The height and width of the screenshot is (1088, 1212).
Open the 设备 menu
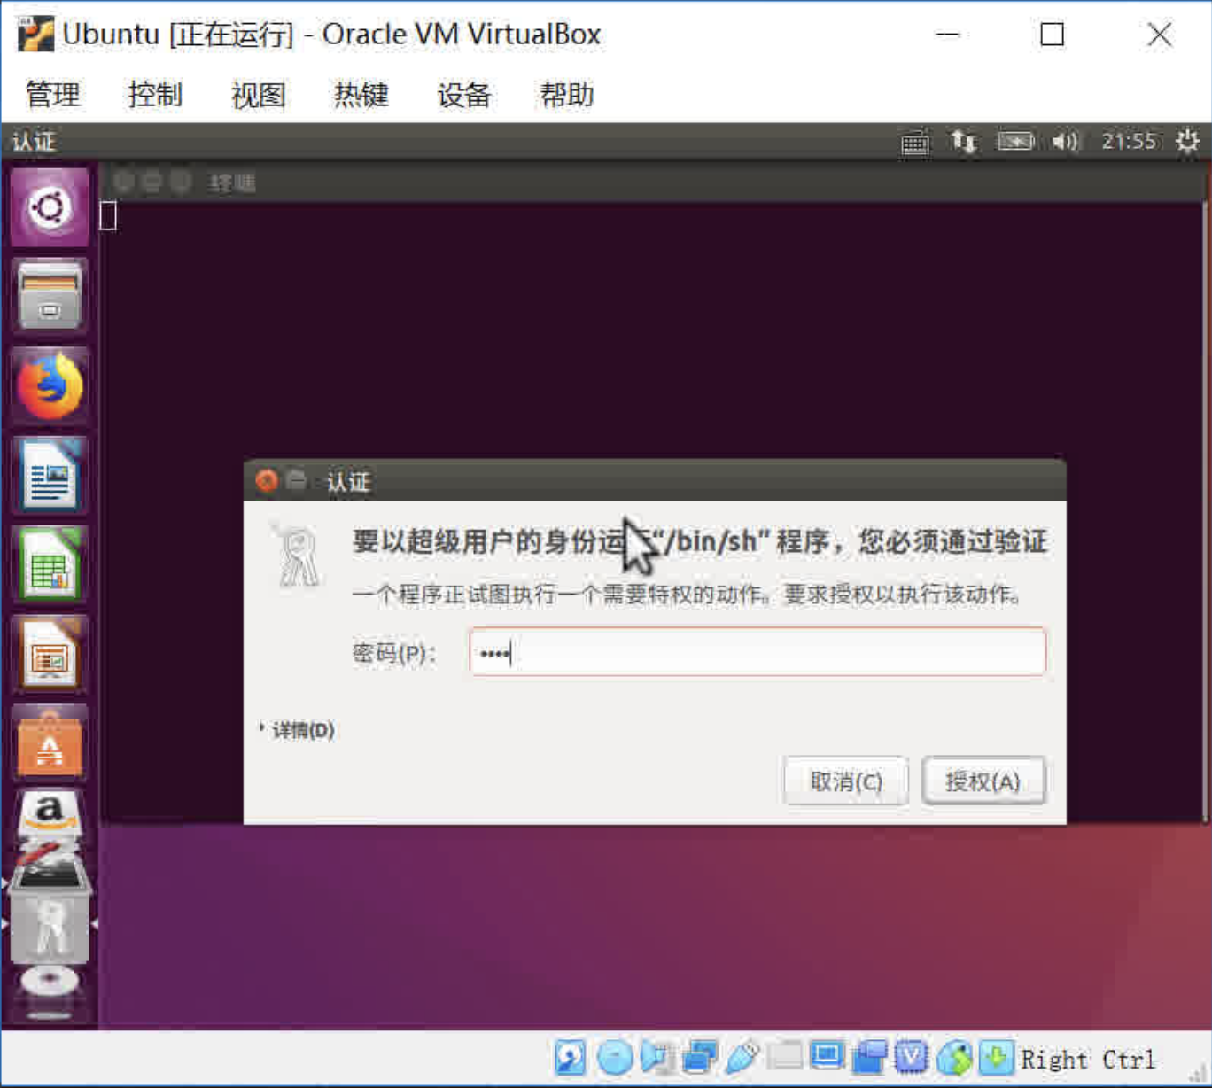coord(463,94)
